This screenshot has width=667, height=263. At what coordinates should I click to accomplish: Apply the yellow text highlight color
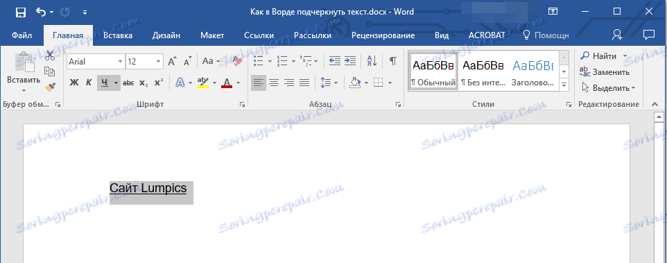[x=203, y=83]
